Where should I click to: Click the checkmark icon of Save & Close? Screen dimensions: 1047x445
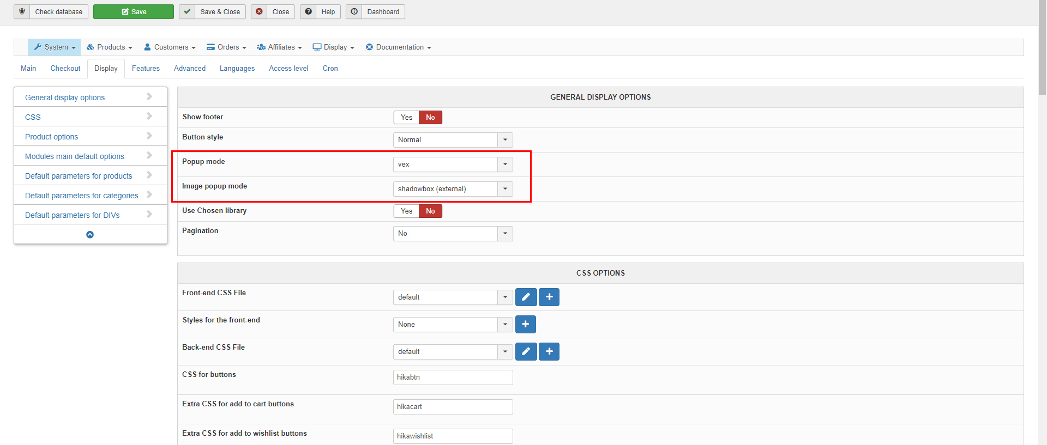click(x=187, y=11)
